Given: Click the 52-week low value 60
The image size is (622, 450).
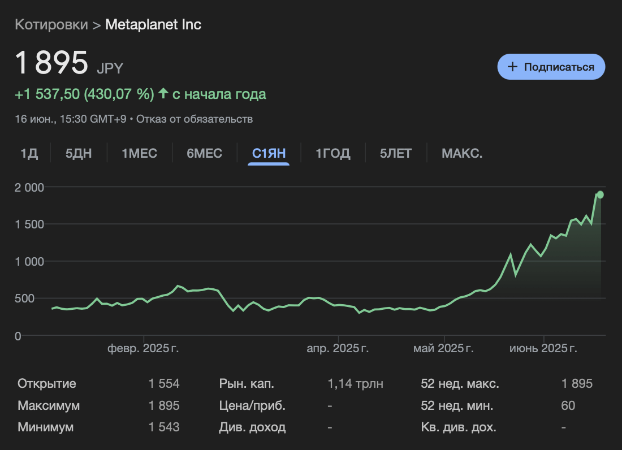Looking at the screenshot, I should [568, 405].
